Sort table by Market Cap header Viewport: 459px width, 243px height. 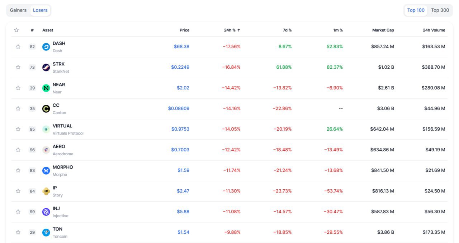383,30
